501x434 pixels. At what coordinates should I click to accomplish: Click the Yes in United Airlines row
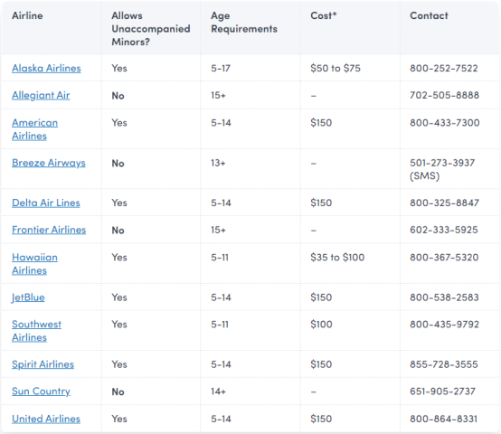[x=119, y=419]
